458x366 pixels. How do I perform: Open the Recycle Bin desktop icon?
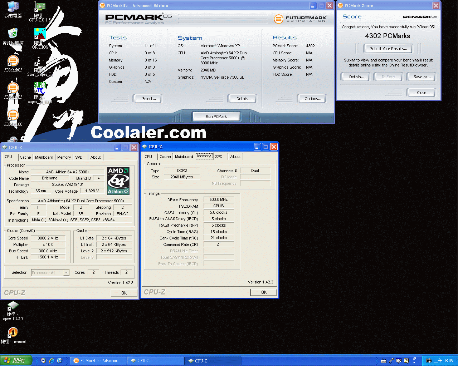click(x=13, y=36)
